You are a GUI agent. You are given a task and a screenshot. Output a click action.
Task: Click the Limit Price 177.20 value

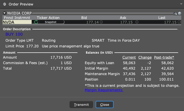point(32,46)
